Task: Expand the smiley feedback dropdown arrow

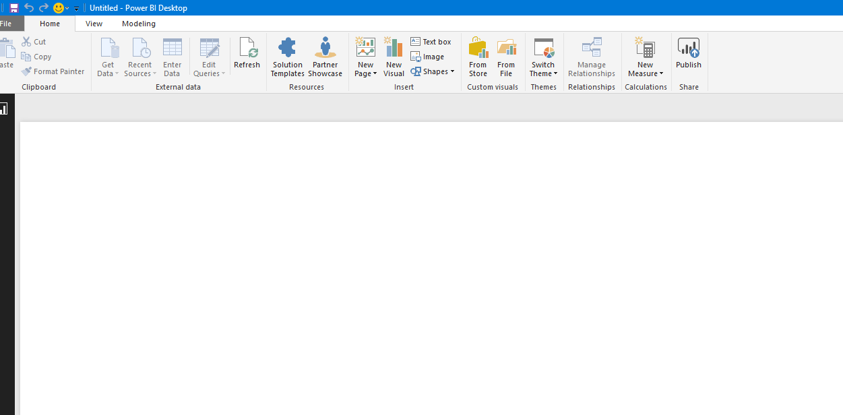Action: coord(67,9)
